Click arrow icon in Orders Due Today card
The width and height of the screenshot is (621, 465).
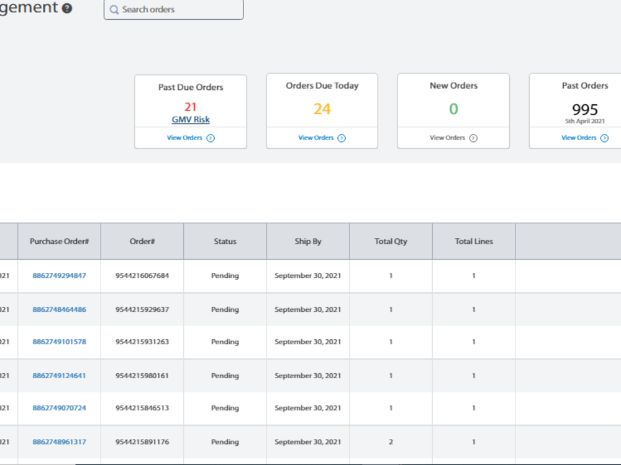pos(342,138)
